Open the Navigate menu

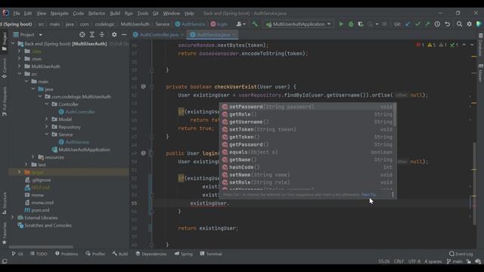tap(59, 14)
